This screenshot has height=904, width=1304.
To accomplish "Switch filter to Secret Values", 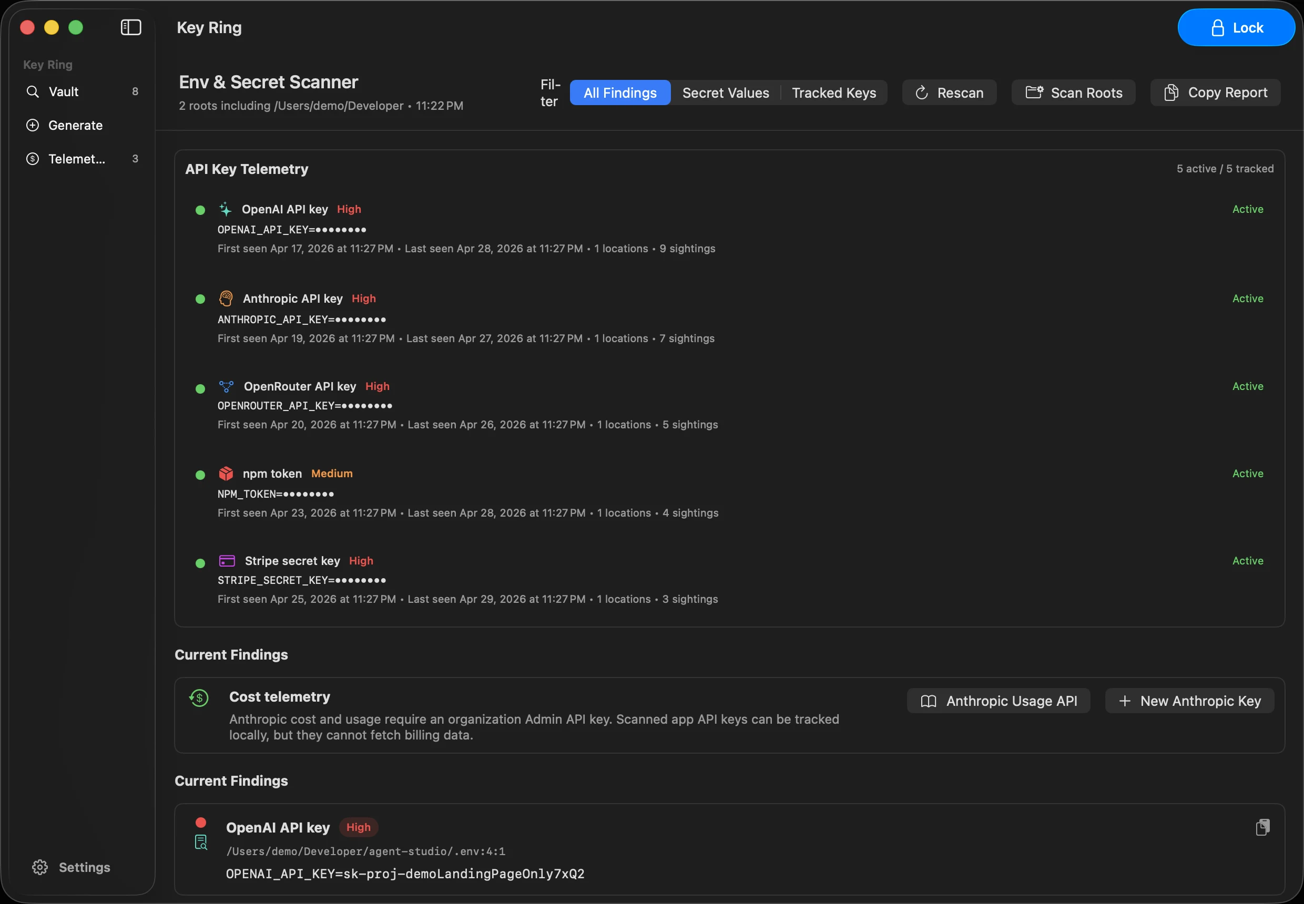I will pyautogui.click(x=726, y=93).
